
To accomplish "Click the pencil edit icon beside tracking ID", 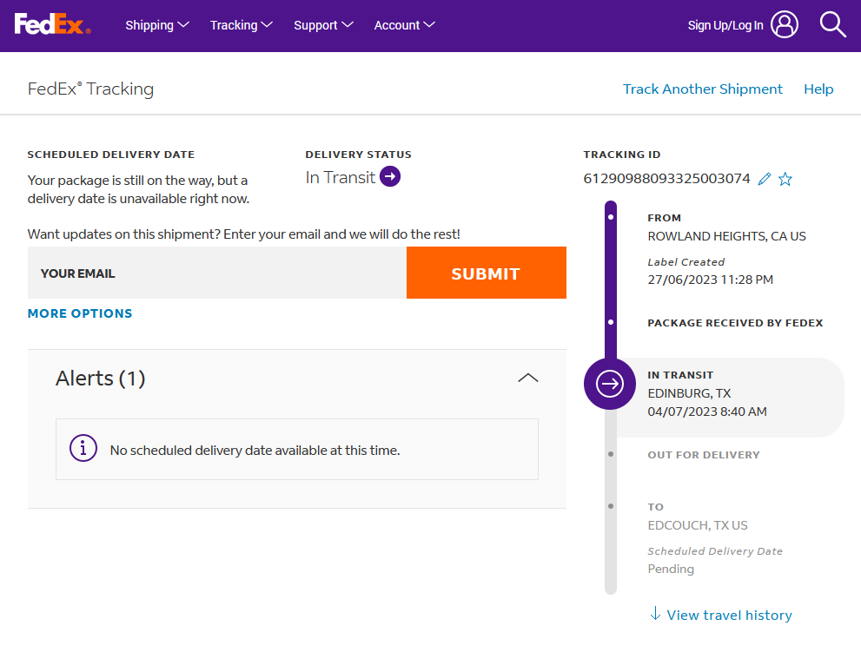I will click(765, 179).
